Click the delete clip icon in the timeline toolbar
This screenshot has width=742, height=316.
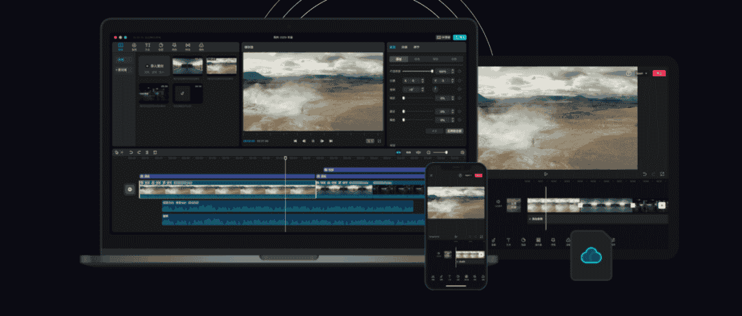(155, 153)
